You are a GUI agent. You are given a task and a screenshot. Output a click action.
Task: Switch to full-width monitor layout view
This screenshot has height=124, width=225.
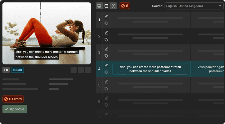click(99, 6)
